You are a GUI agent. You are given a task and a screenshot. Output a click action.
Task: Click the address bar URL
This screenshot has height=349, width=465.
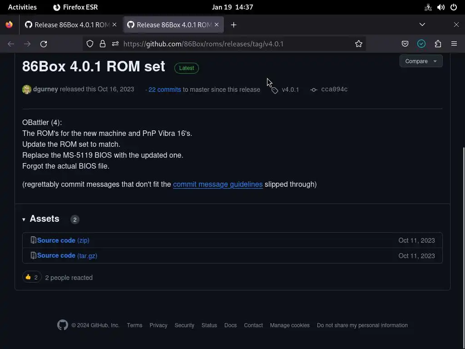(x=203, y=44)
